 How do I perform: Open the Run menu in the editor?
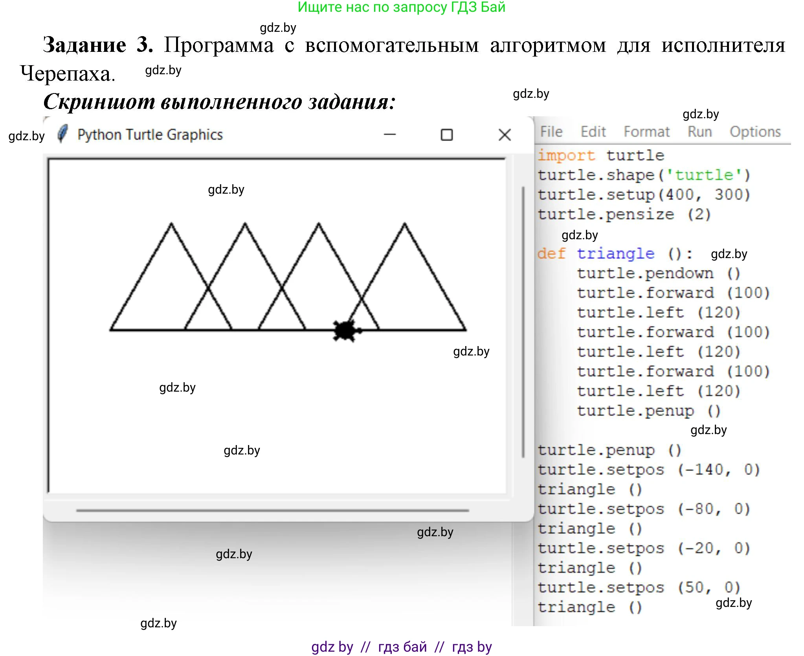click(x=699, y=132)
